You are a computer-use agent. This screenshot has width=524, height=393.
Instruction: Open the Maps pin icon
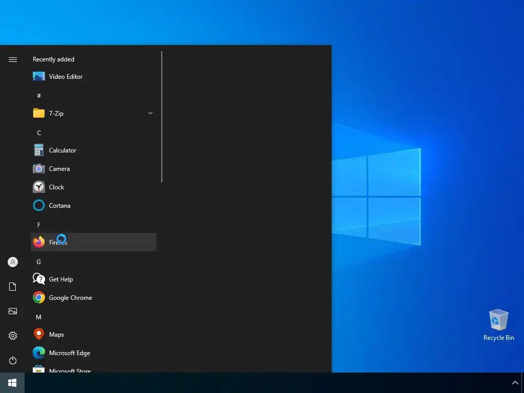pos(39,334)
